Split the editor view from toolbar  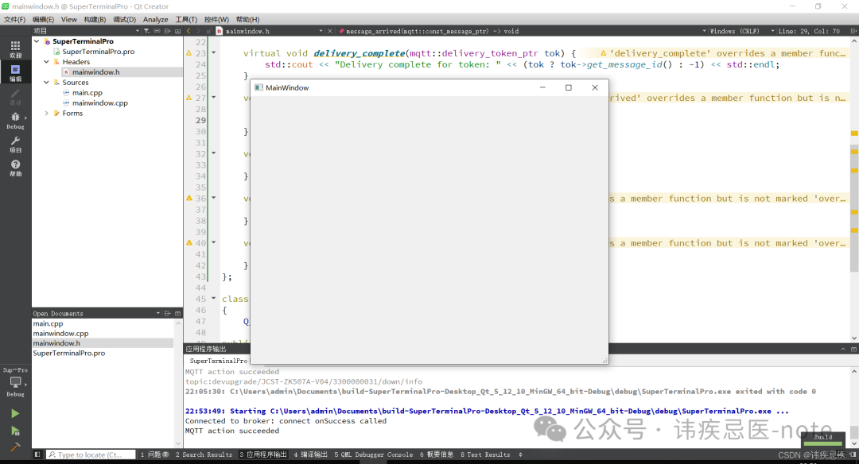click(x=853, y=31)
